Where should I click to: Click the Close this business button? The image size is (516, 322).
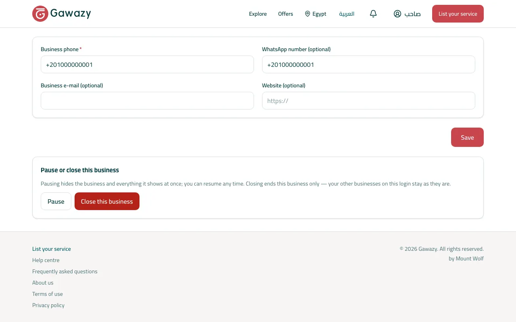[x=107, y=201]
